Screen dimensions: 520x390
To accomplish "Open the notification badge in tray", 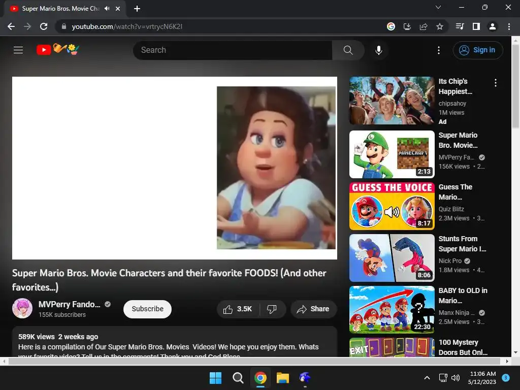I will click(505, 378).
